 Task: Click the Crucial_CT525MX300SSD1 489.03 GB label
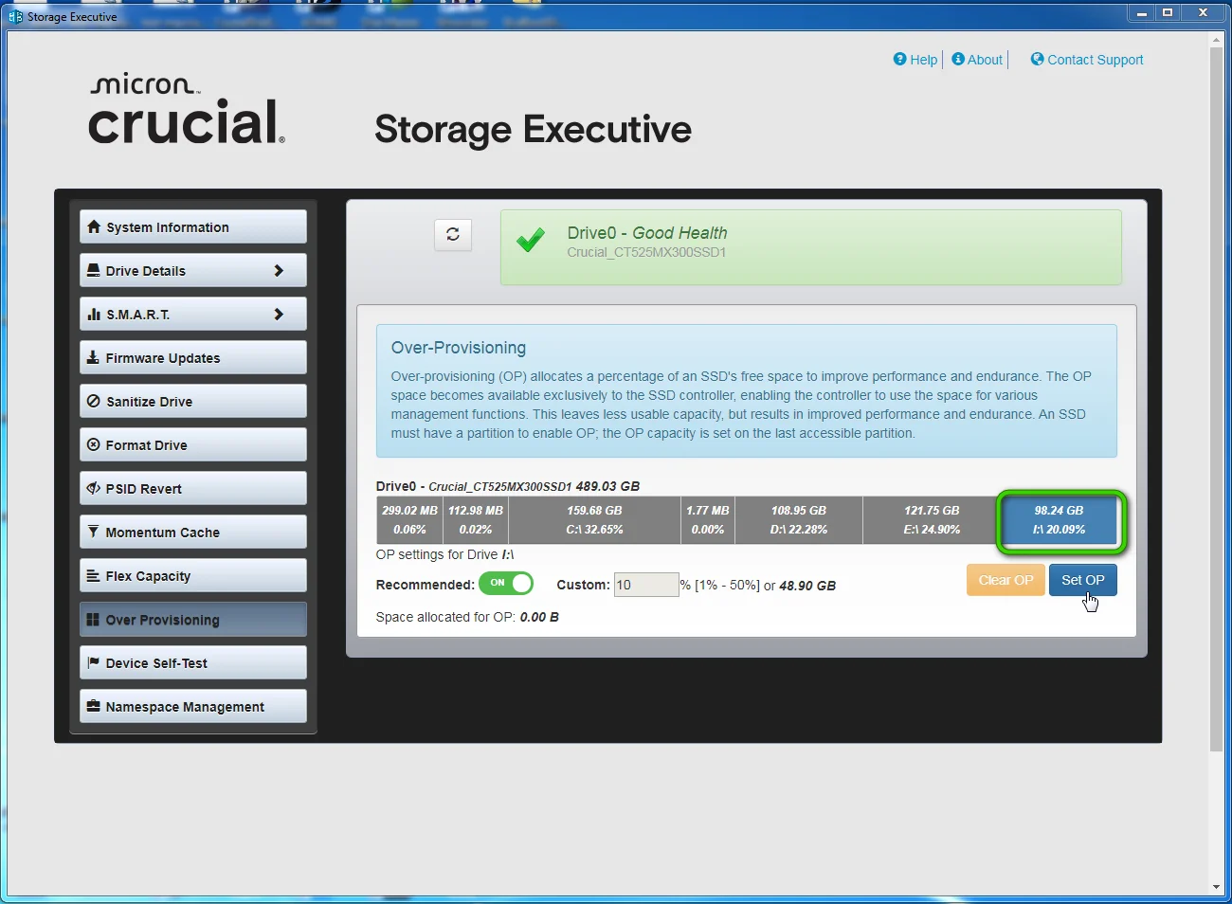[x=534, y=486]
